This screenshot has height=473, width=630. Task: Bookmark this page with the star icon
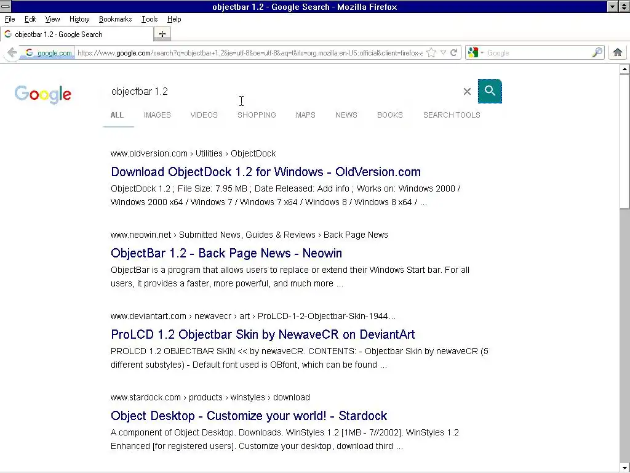coord(431,53)
